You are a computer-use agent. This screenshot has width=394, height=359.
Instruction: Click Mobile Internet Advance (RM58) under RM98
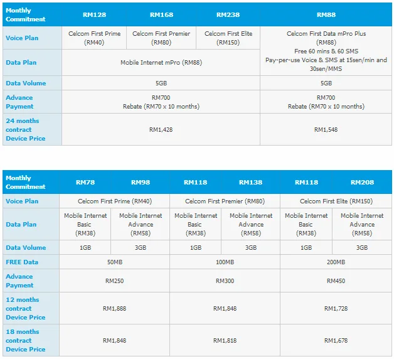[x=141, y=224]
